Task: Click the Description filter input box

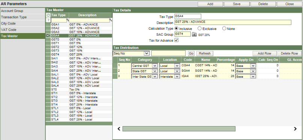Action: (x=89, y=20)
